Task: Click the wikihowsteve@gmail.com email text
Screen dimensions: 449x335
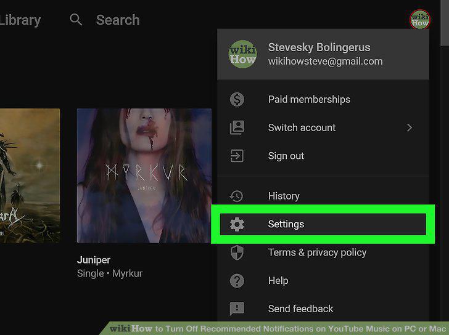Action: point(325,62)
